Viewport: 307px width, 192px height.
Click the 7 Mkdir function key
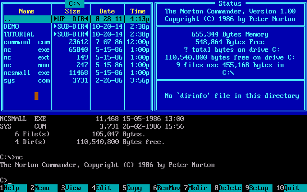[x=198, y=188]
